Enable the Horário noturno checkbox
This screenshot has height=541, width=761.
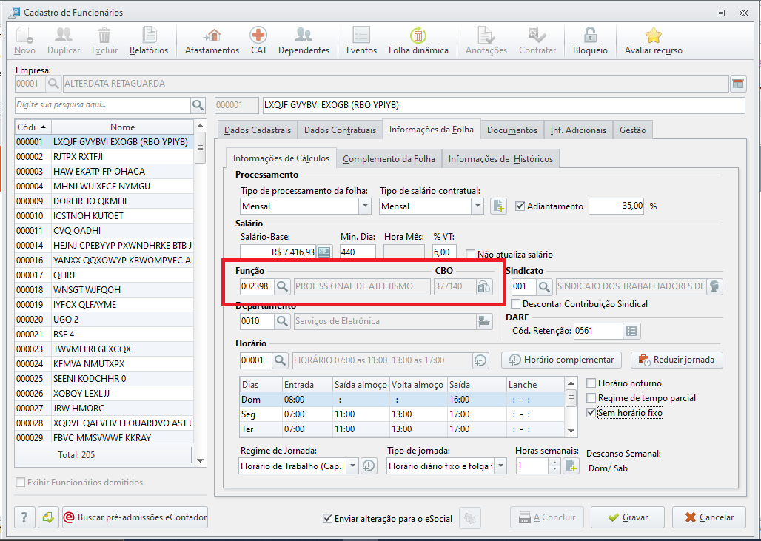coord(591,383)
